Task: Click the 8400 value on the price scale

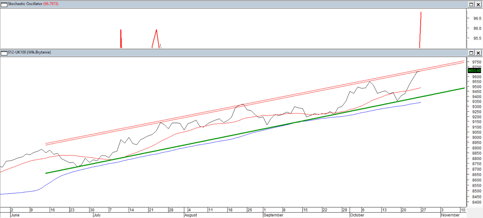Action: pos(477,202)
